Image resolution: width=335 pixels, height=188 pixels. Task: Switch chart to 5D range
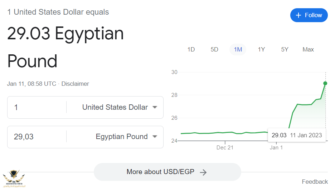[214, 50]
